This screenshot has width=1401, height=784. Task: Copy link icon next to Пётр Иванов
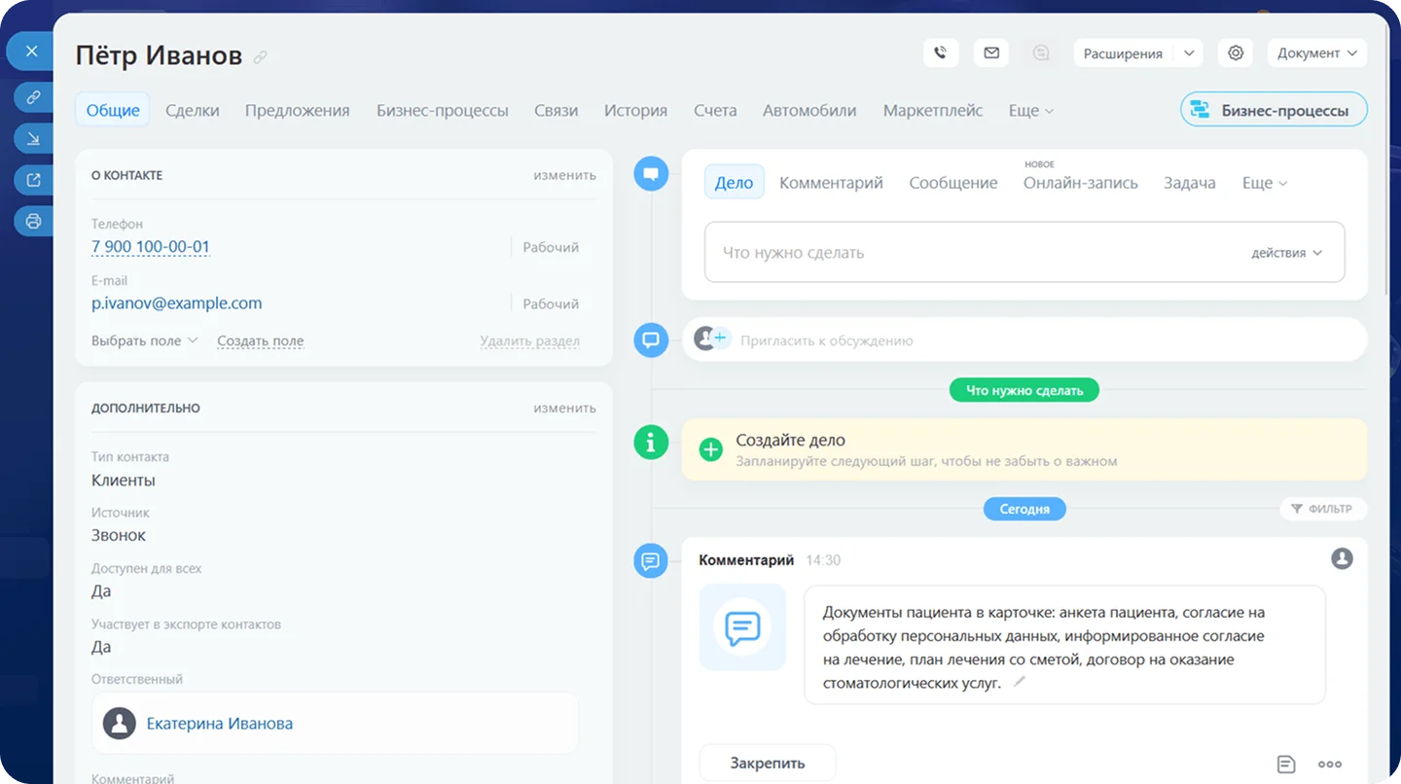[260, 57]
